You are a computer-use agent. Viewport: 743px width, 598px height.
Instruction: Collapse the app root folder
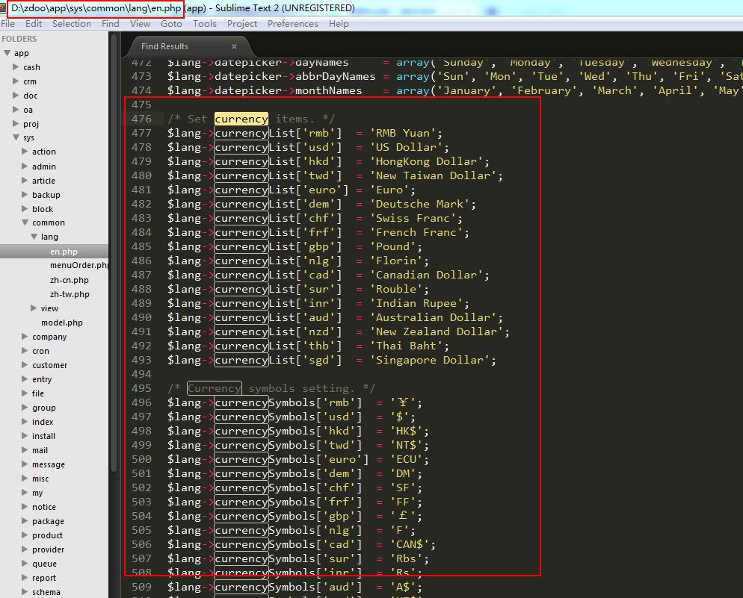click(7, 53)
